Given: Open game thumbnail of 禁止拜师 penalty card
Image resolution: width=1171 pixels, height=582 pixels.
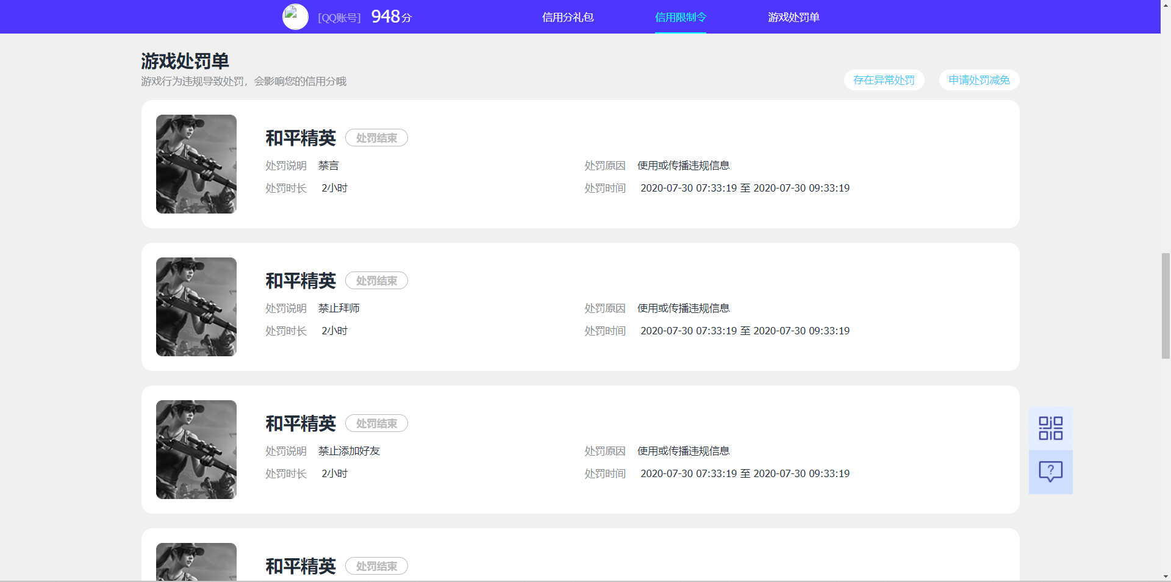Looking at the screenshot, I should coord(196,307).
